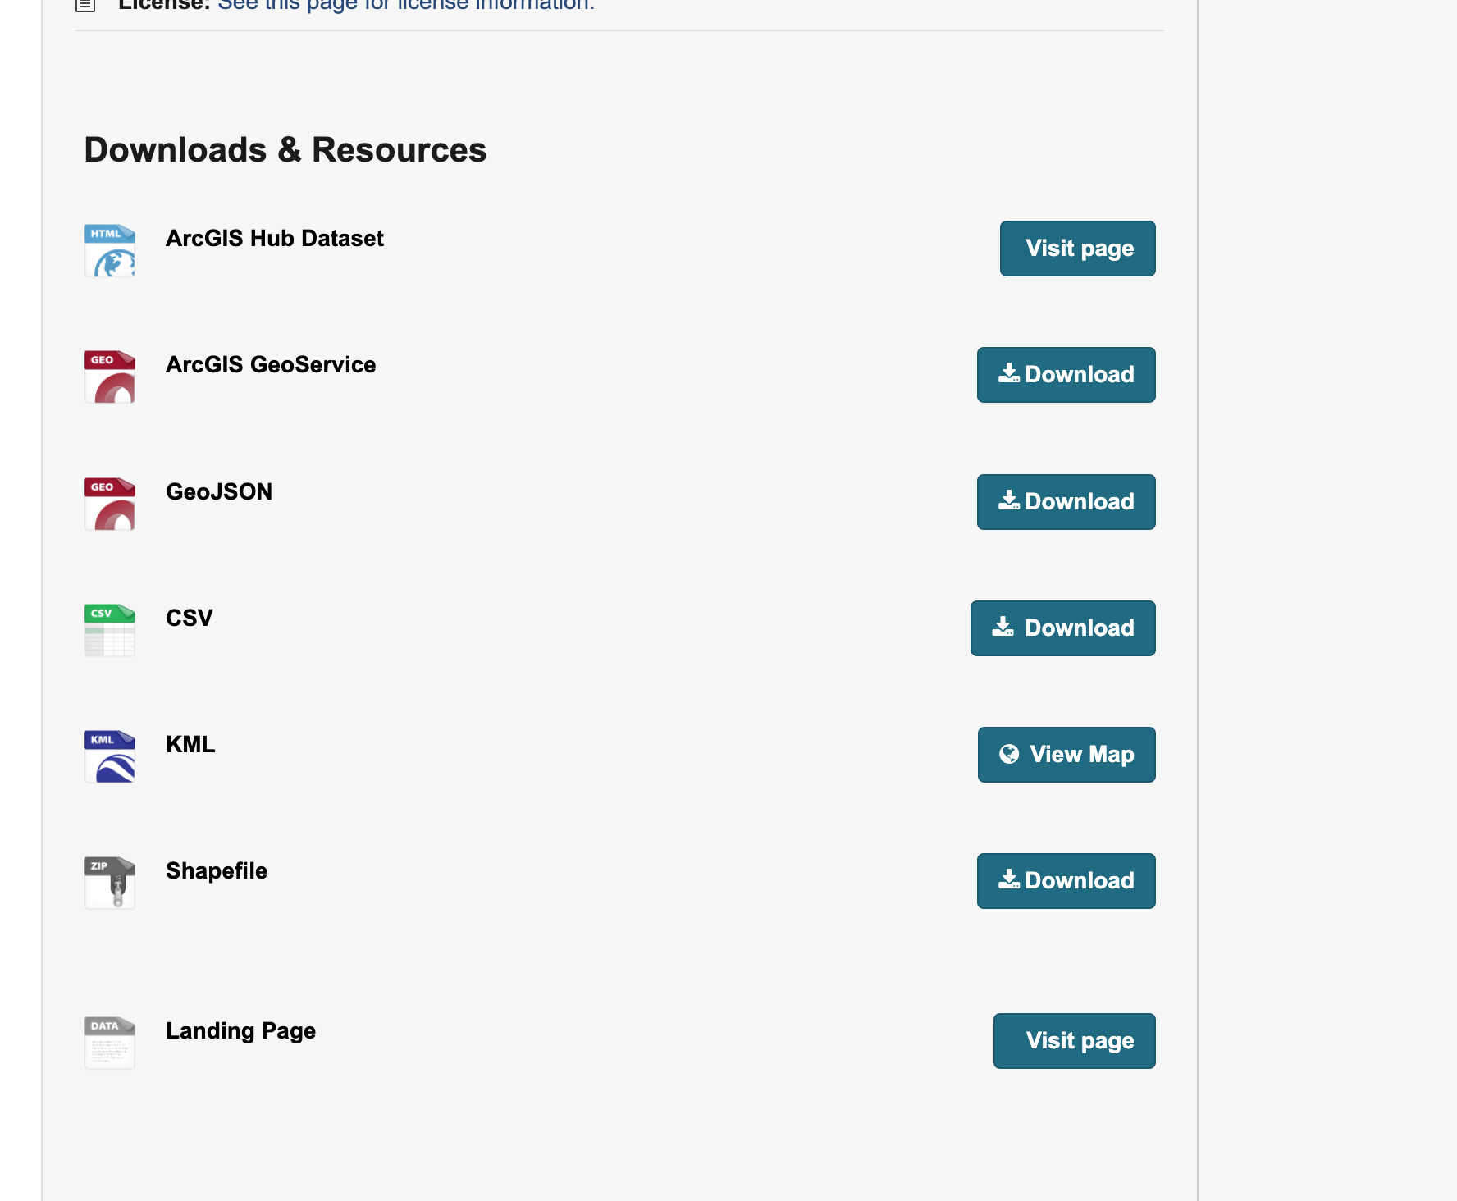Visit the ArcGIS Hub Dataset page
Screen dimensions: 1457x1201
[1077, 249]
